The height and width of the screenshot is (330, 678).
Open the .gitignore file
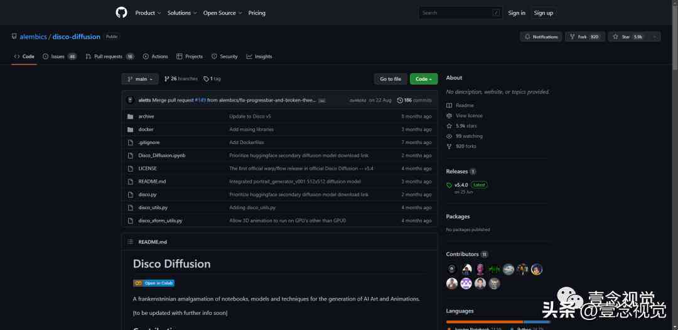(x=149, y=142)
